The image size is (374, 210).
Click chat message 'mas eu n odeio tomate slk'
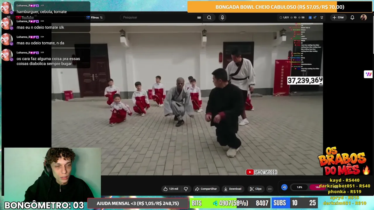click(40, 27)
